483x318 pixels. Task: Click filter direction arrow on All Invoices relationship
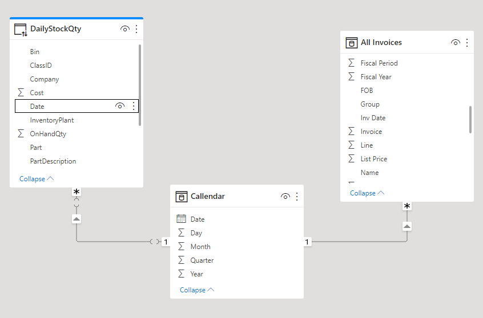407,226
